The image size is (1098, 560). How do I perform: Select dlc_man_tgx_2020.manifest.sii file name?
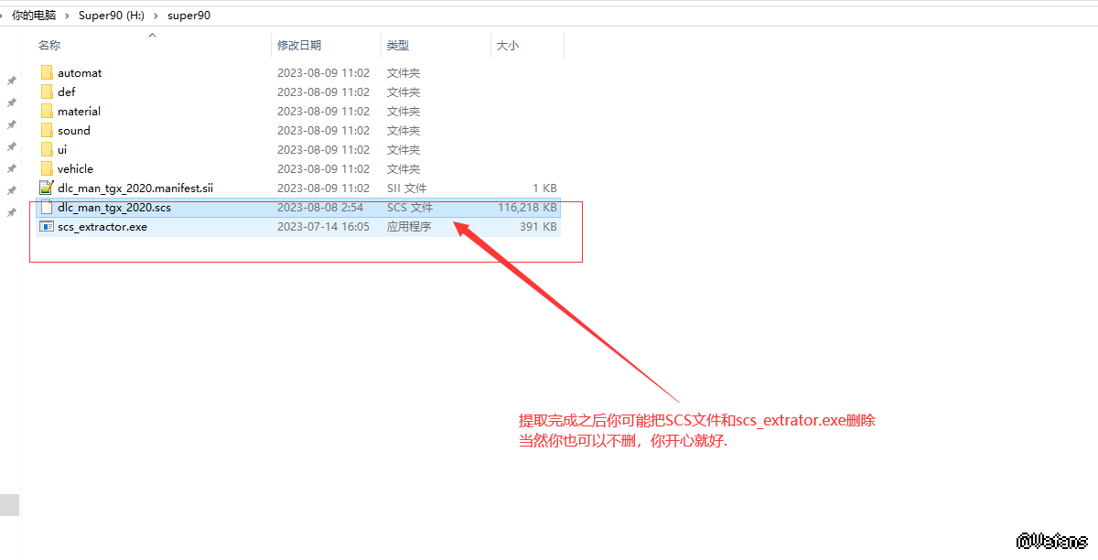point(135,188)
